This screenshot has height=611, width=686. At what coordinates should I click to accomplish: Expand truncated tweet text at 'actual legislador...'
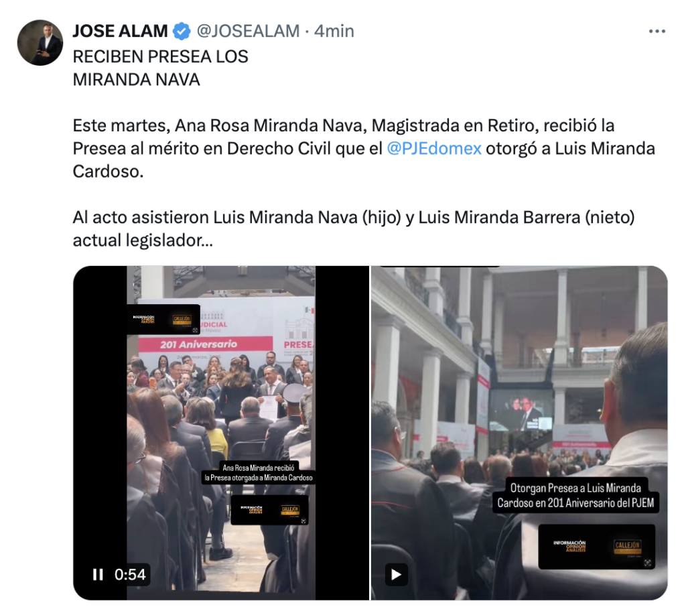pyautogui.click(x=143, y=241)
